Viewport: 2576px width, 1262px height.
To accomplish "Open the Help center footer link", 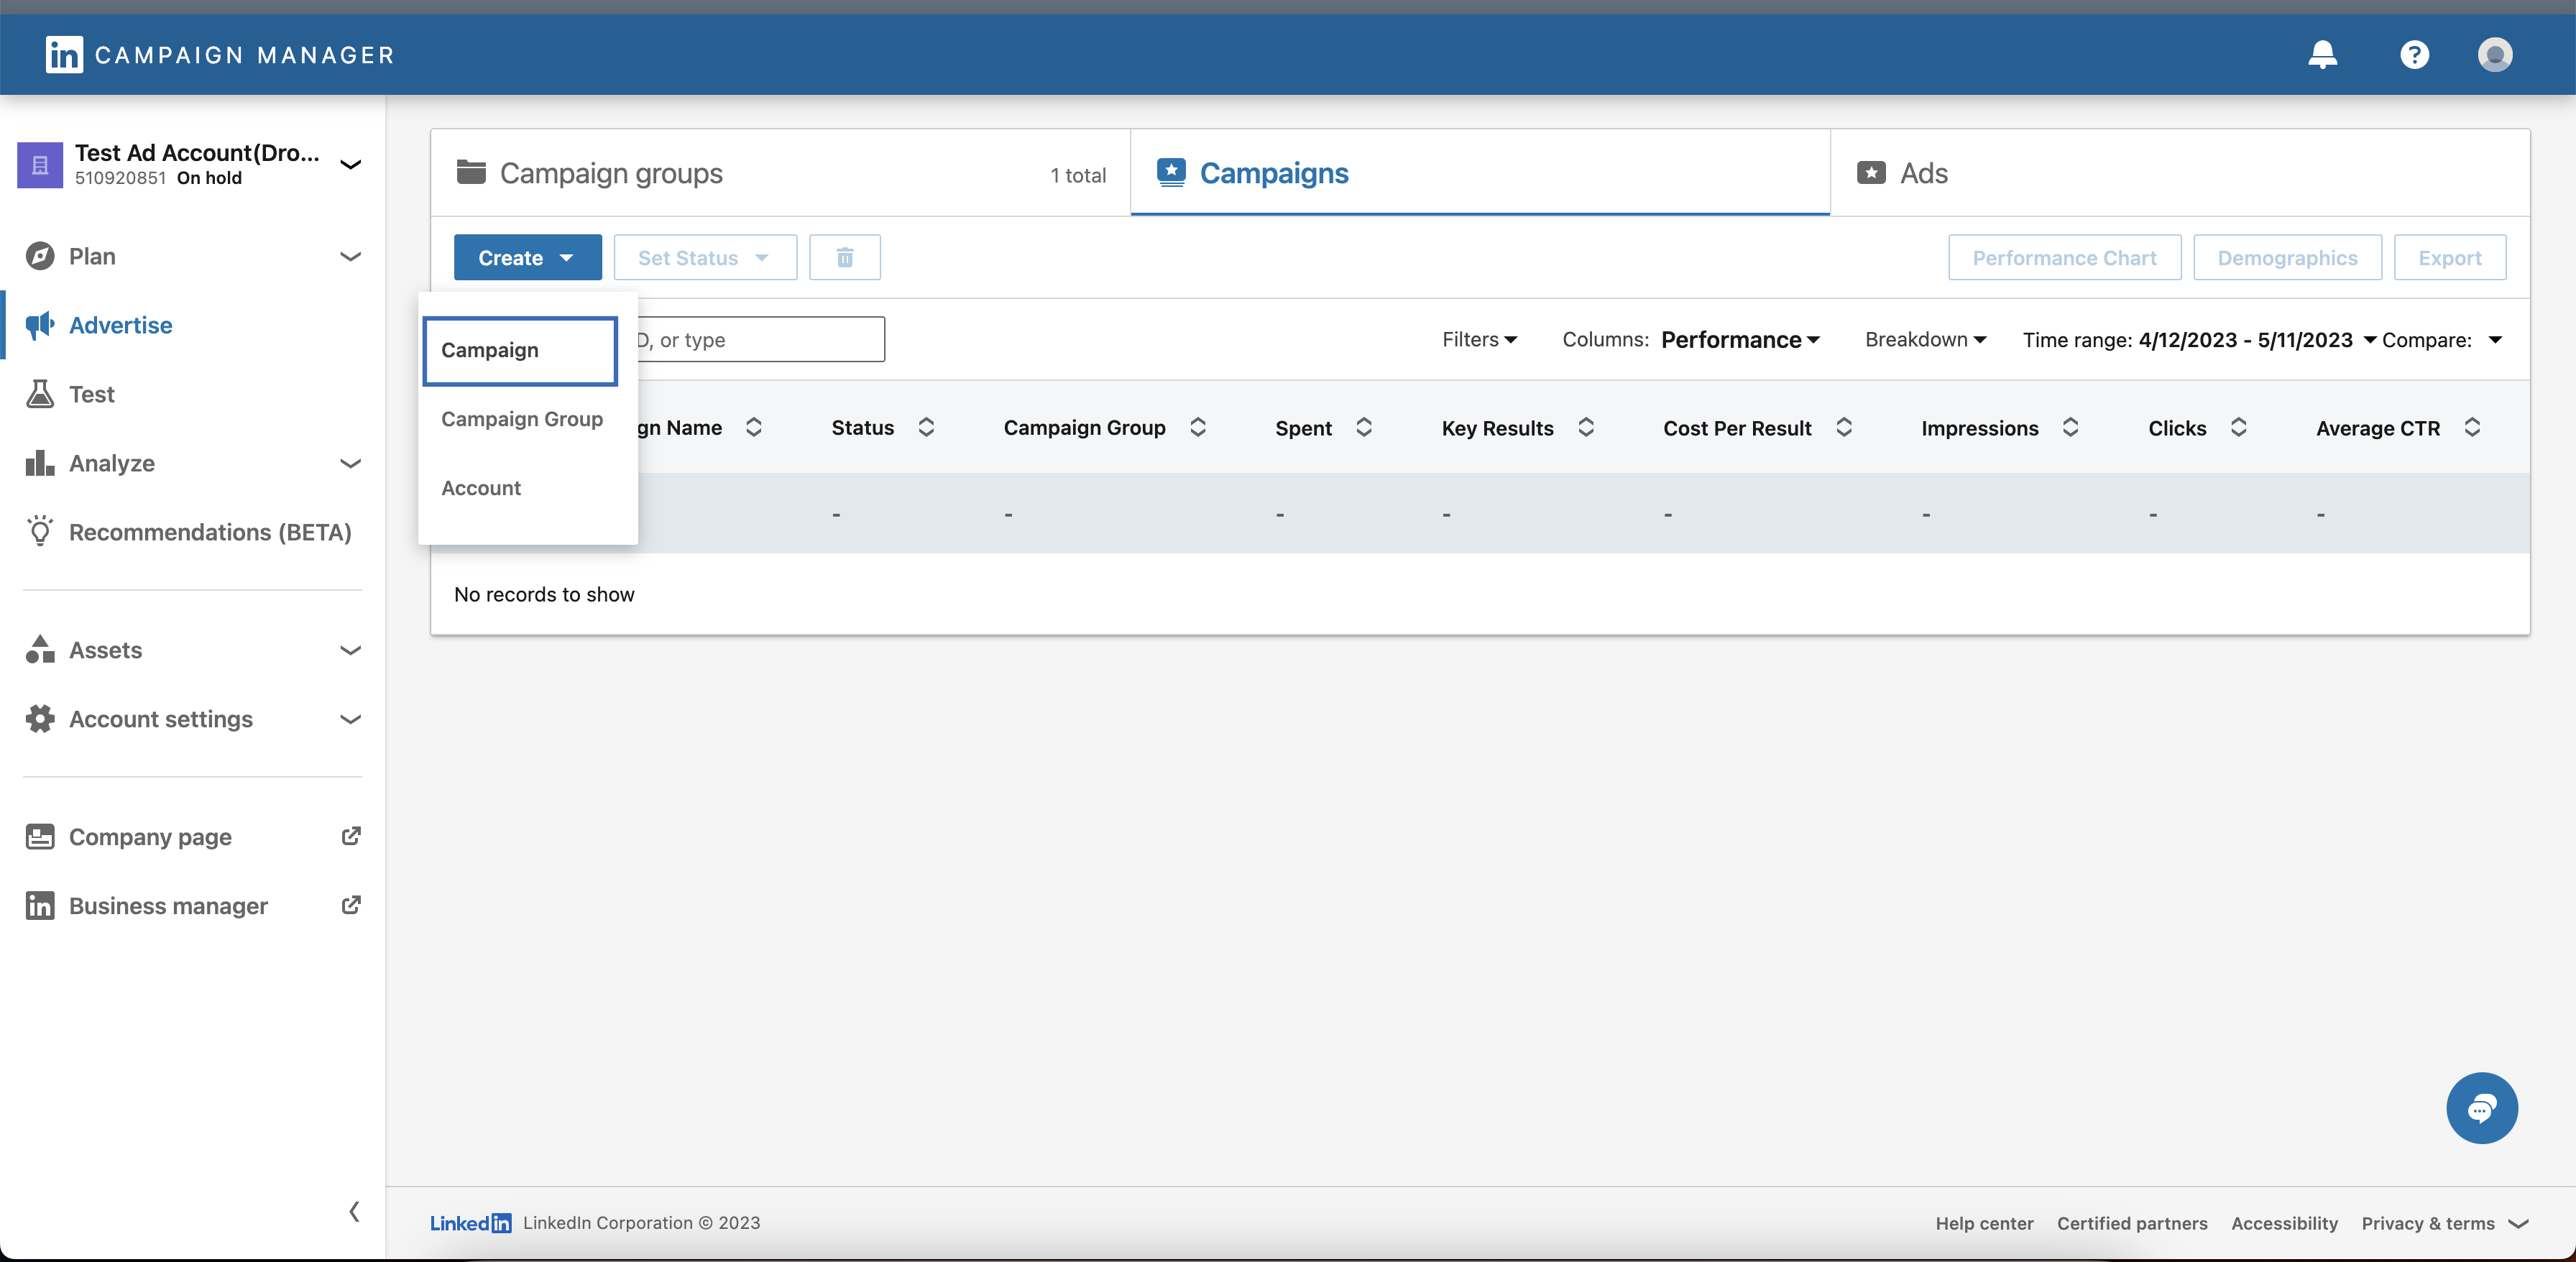I will pos(1984,1223).
